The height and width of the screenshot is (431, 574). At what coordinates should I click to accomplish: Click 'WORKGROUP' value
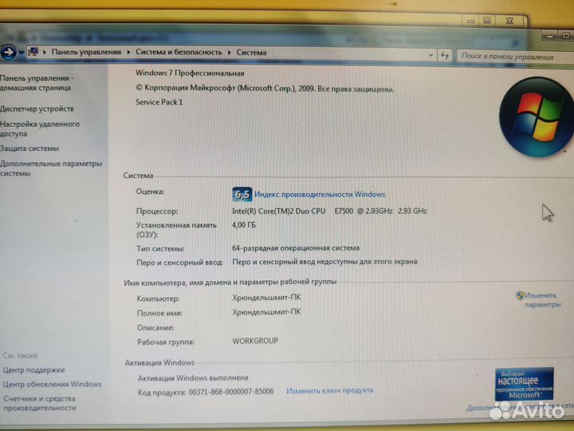[x=255, y=341]
